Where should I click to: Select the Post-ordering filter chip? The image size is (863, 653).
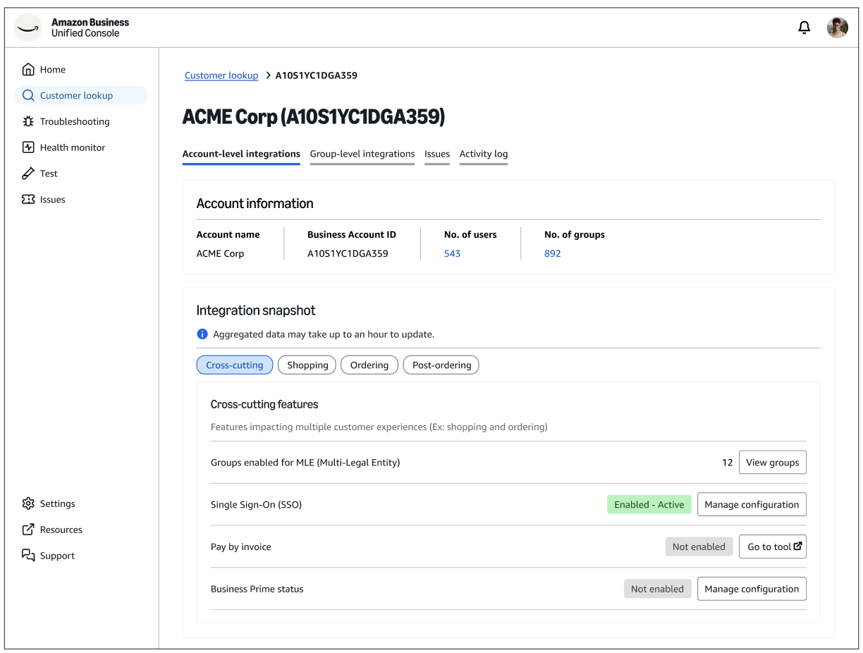click(x=441, y=365)
